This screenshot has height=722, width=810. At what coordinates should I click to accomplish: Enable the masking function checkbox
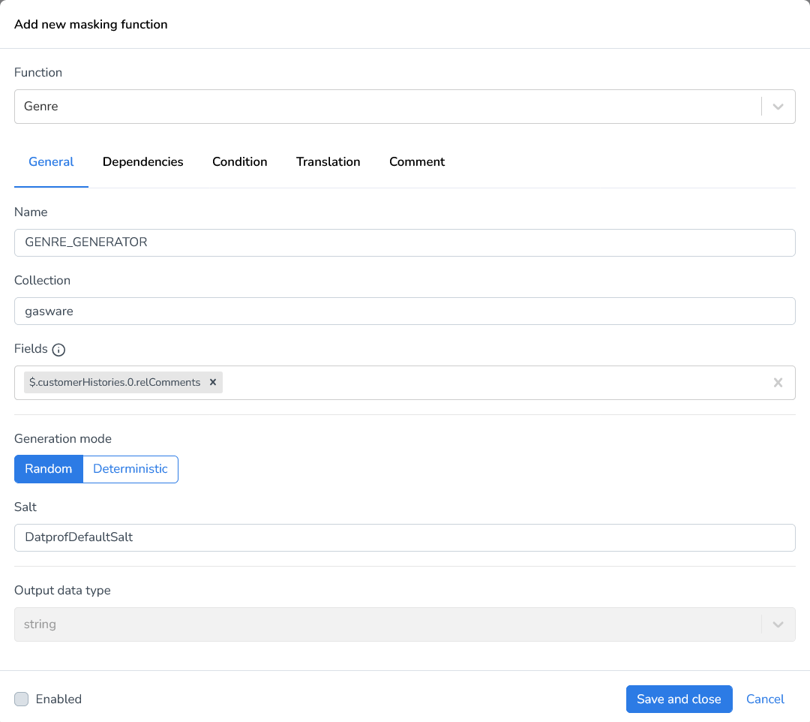(22, 699)
